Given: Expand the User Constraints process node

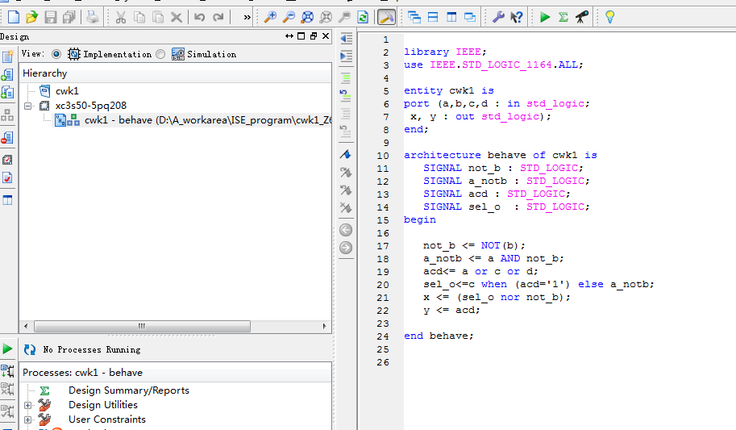Looking at the screenshot, I should coord(28,420).
